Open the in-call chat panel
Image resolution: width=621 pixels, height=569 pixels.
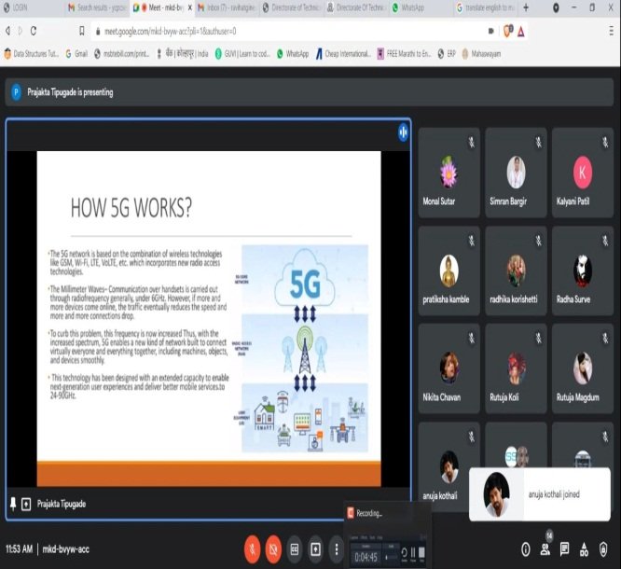tap(564, 548)
